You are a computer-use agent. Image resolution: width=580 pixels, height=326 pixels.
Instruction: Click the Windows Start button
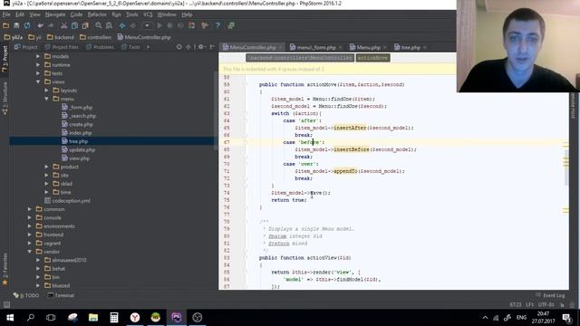(x=10, y=318)
